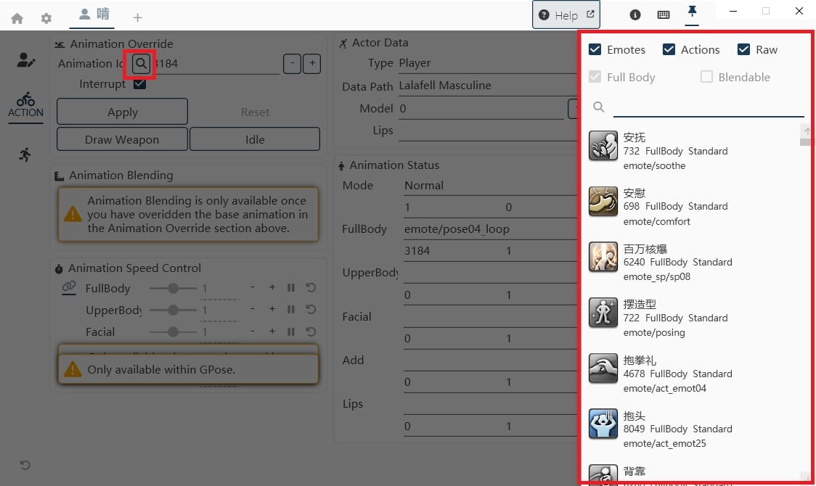Select the ACTION sidebar tab
Viewport: 816px width, 486px height.
[x=25, y=105]
